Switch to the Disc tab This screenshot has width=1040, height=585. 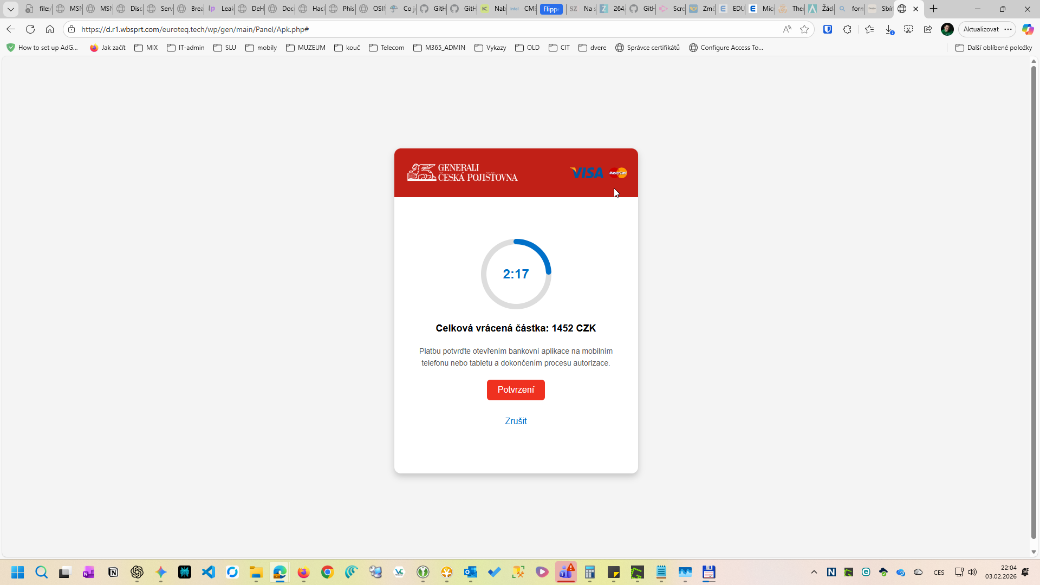tap(129, 9)
